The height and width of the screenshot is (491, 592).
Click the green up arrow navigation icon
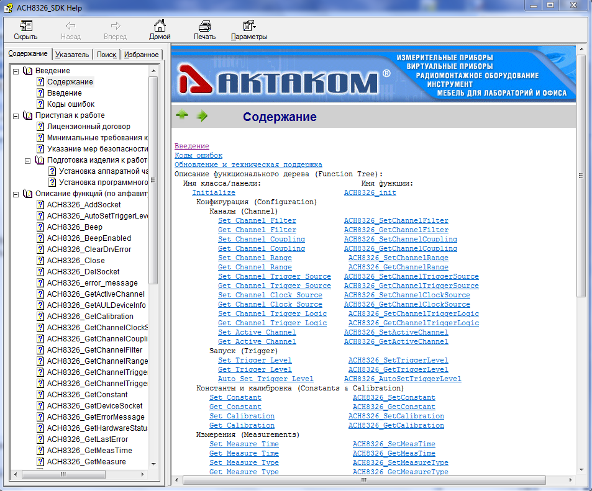(182, 114)
